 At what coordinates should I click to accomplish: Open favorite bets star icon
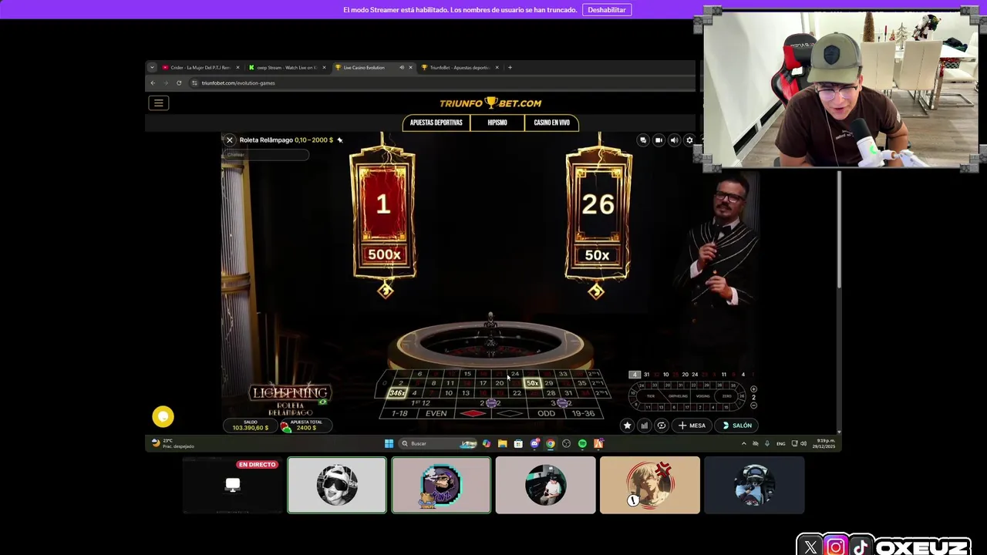point(627,425)
